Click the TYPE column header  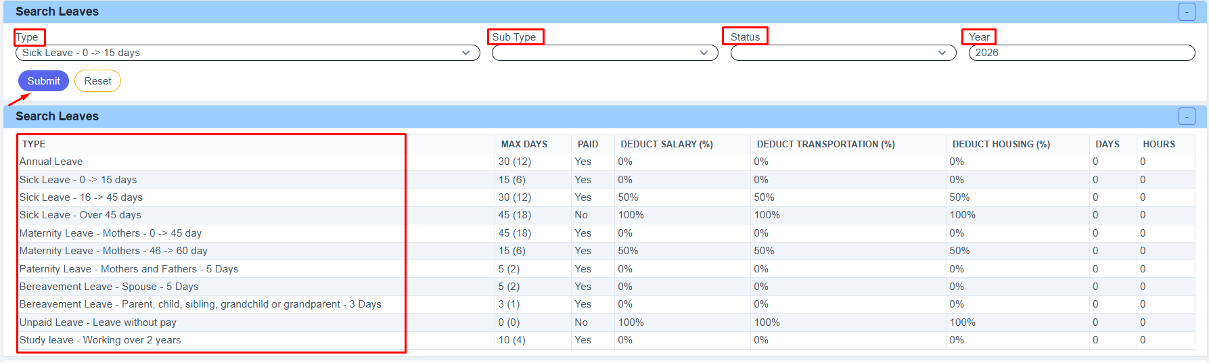point(34,144)
